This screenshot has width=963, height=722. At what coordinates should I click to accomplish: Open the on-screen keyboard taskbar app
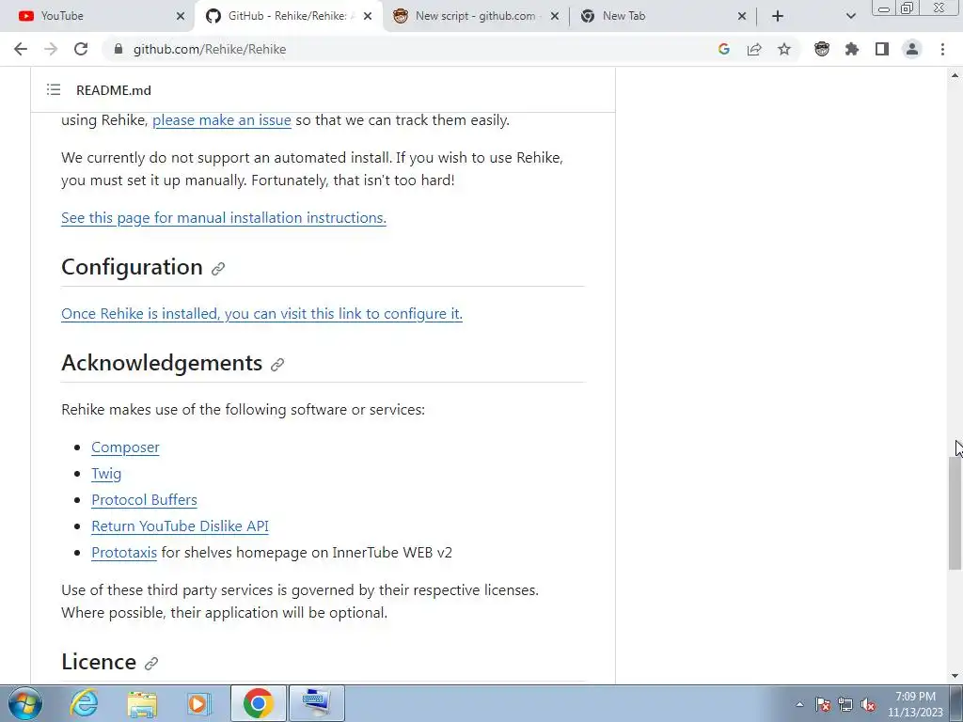(316, 703)
